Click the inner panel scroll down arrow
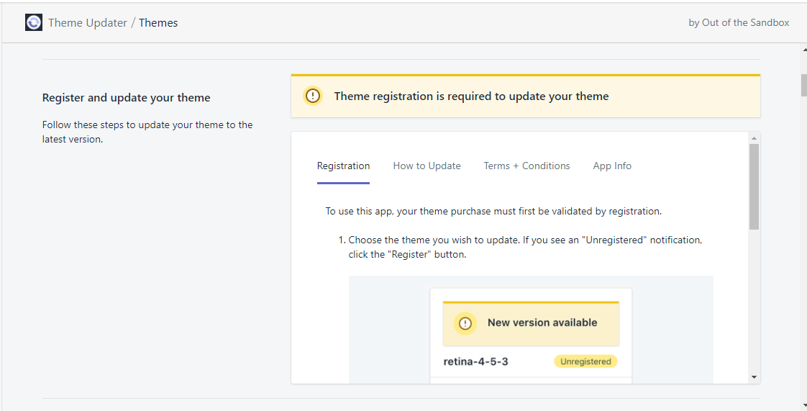The image size is (807, 411). 754,377
